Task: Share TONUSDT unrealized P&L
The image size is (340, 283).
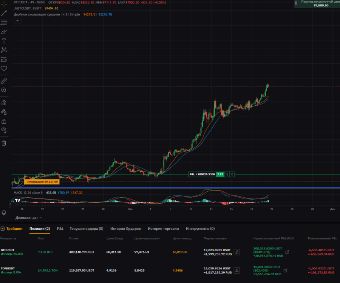Action: (285, 270)
